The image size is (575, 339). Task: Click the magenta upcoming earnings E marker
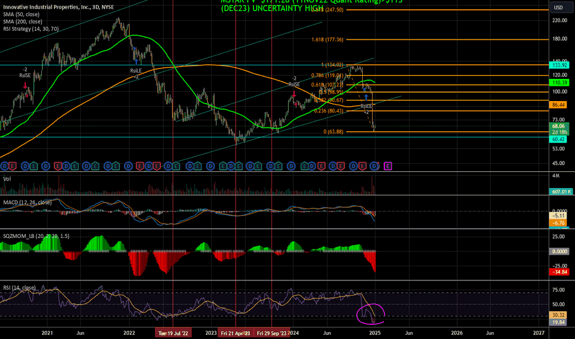[x=387, y=166]
